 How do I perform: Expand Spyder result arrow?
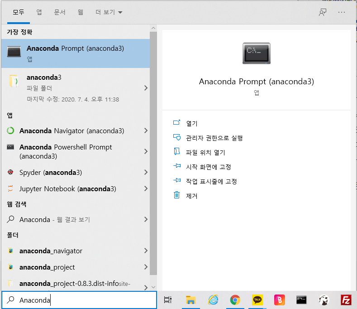coord(146,172)
